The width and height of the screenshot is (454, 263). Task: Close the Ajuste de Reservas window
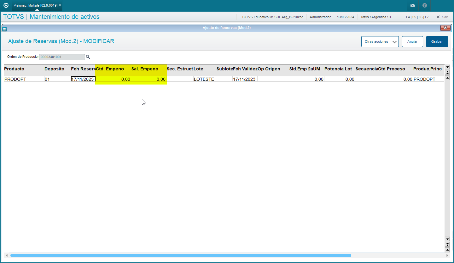point(445,28)
